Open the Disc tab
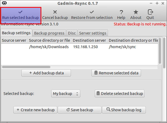The width and height of the screenshot is (167, 123). pos(72,33)
